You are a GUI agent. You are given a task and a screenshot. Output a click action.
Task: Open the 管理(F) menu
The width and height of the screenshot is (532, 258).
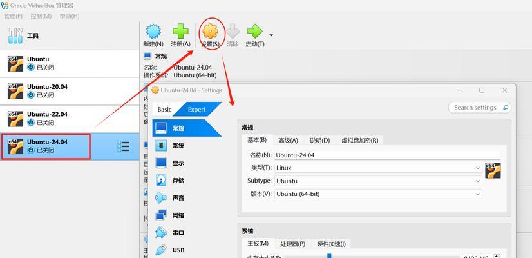tap(13, 16)
